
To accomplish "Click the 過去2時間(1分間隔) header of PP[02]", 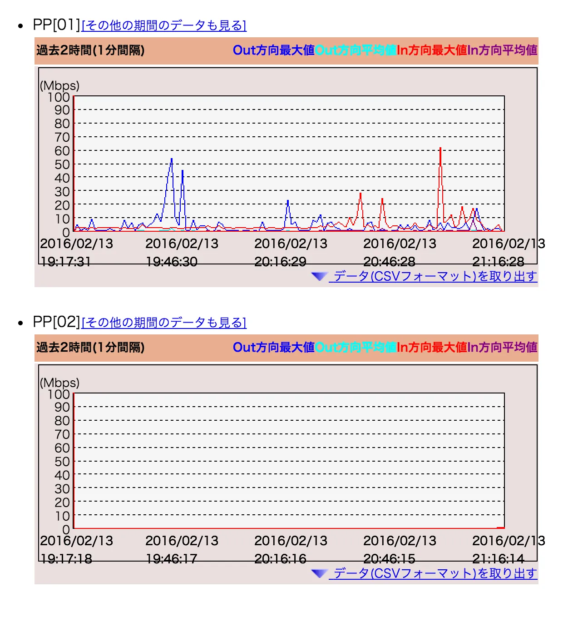I will [89, 348].
